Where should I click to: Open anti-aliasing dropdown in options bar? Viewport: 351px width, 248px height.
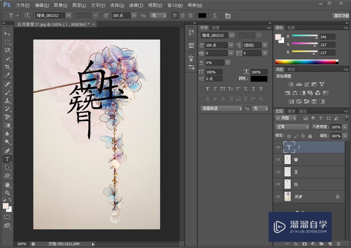tap(158, 15)
